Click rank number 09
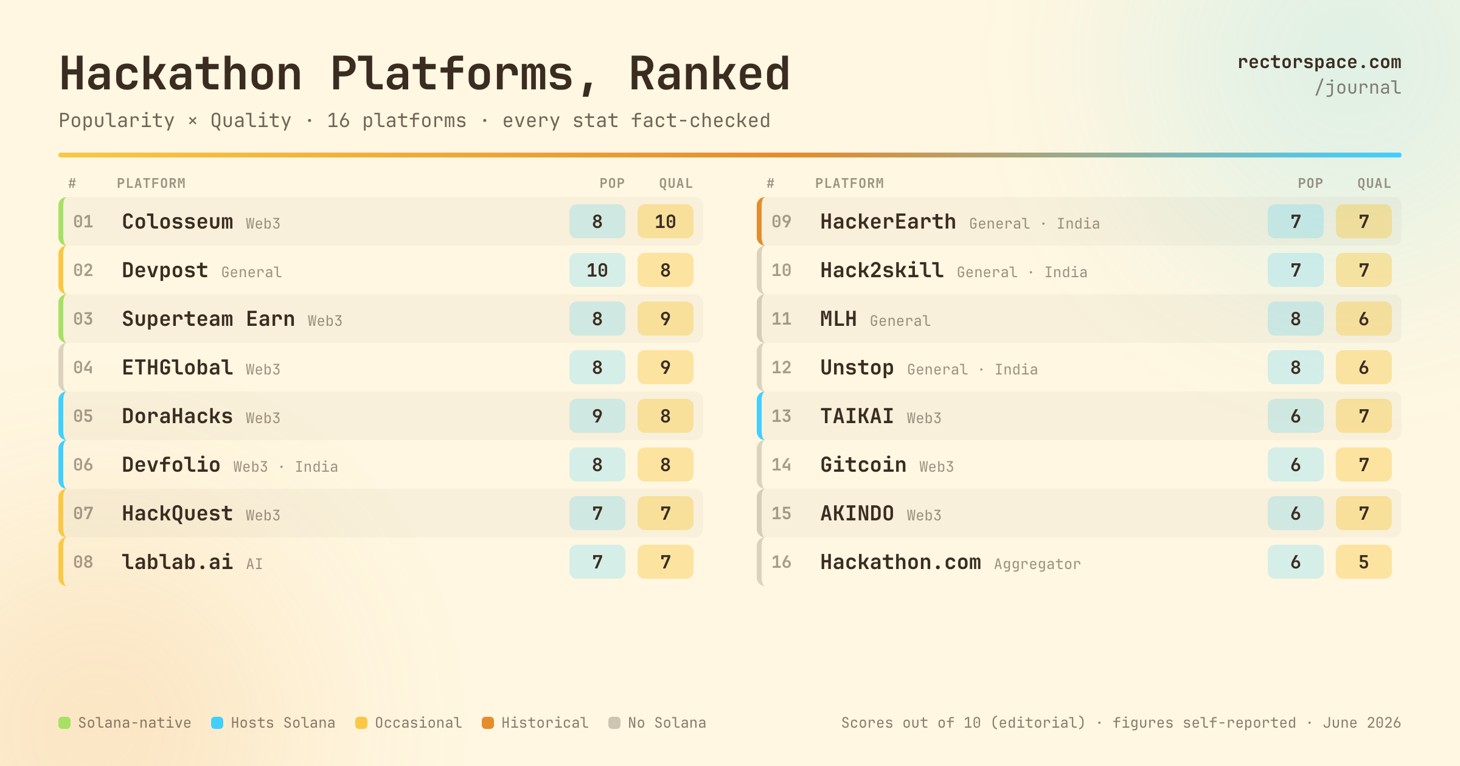This screenshot has height=766, width=1460. point(782,221)
